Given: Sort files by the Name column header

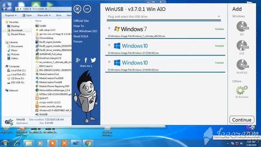Looking at the screenshot, I should tap(38, 21).
